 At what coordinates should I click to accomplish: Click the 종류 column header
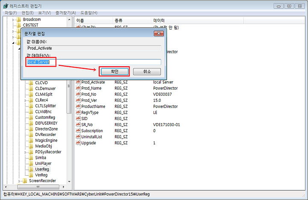click(132, 21)
